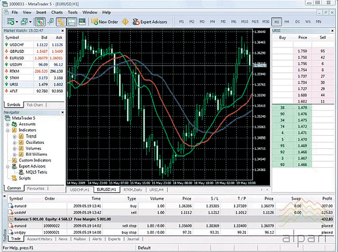Switch to W1 timeframe

(308, 22)
